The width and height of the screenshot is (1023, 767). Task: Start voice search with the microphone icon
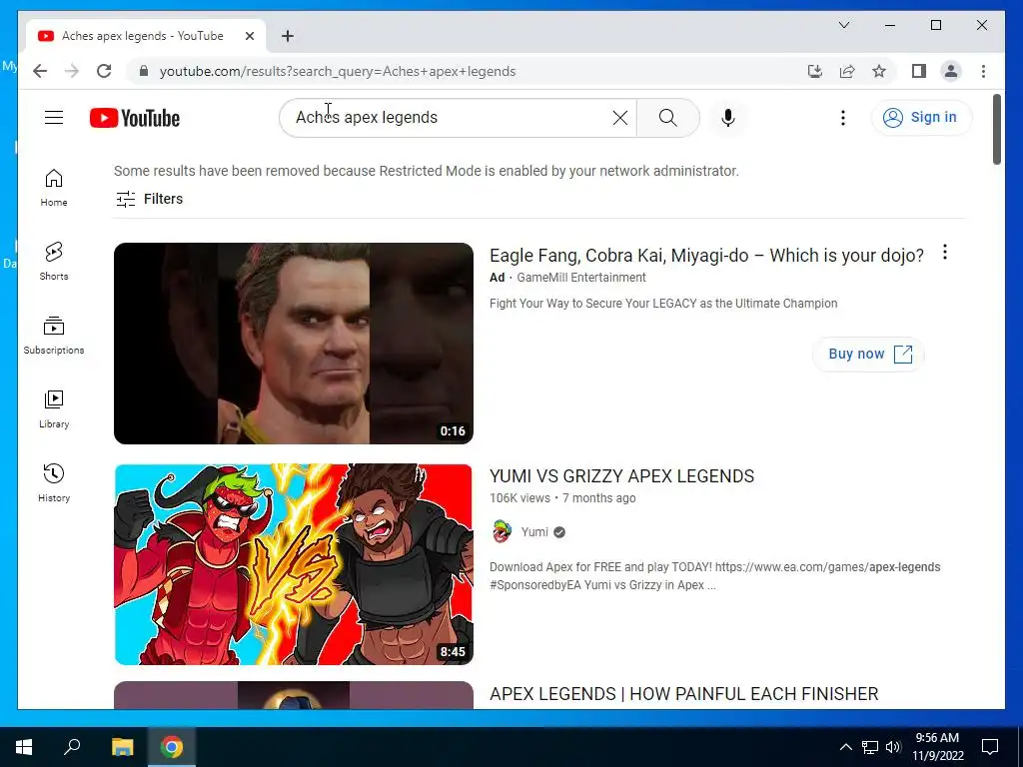click(x=728, y=118)
